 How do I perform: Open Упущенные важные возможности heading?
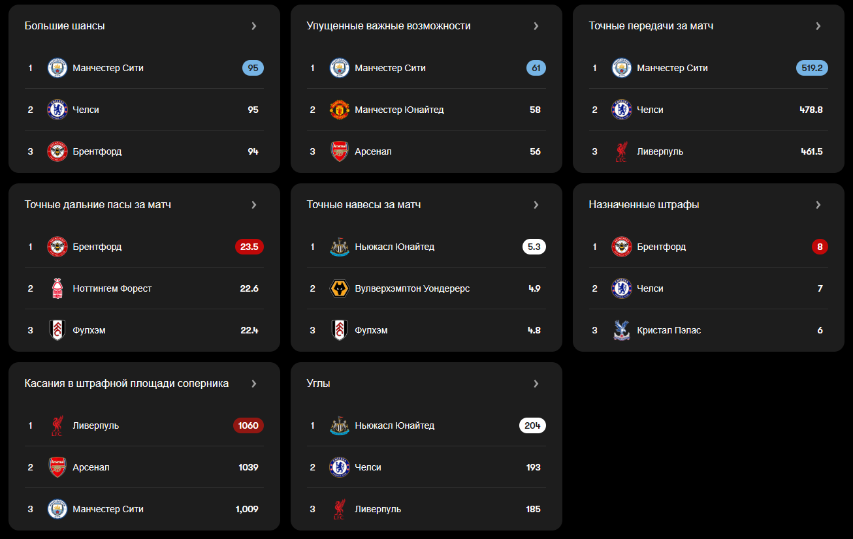[x=389, y=26]
